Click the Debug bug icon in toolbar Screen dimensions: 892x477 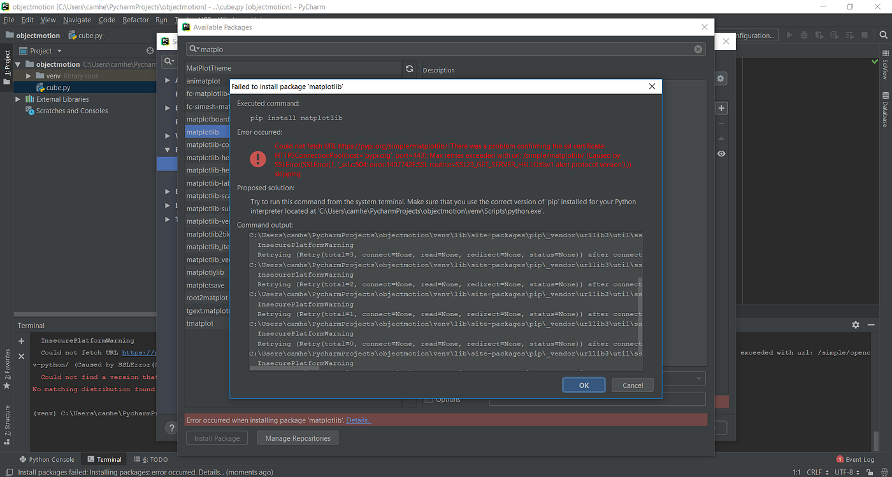(x=804, y=36)
